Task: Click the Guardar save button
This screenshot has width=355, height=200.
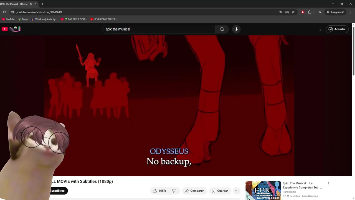Action: point(220,191)
